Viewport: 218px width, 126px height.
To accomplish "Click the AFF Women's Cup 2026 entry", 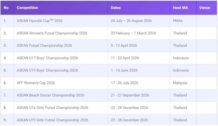I will tap(36, 83).
